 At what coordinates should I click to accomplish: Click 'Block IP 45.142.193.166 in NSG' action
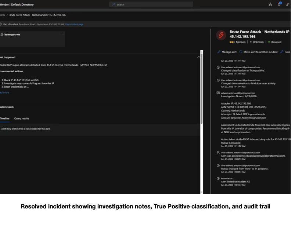(x=21, y=80)
